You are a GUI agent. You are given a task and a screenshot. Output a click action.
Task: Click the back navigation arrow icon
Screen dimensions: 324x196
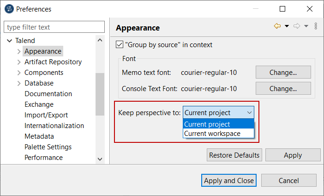coord(277,26)
